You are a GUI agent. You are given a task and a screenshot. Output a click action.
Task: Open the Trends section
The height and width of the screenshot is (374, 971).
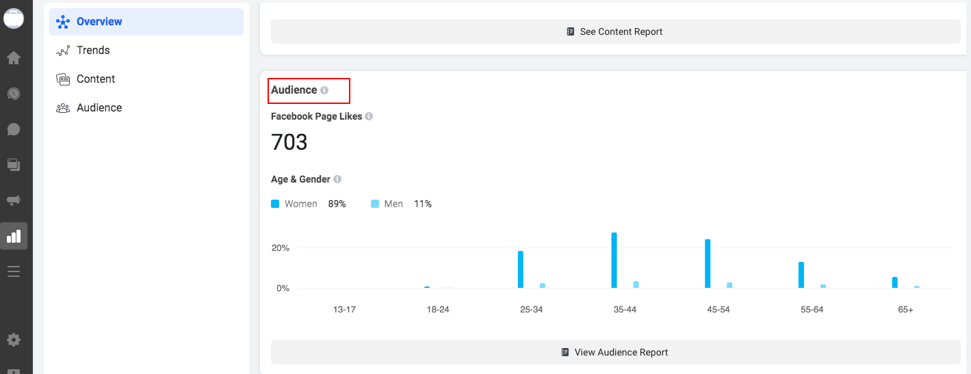[93, 51]
